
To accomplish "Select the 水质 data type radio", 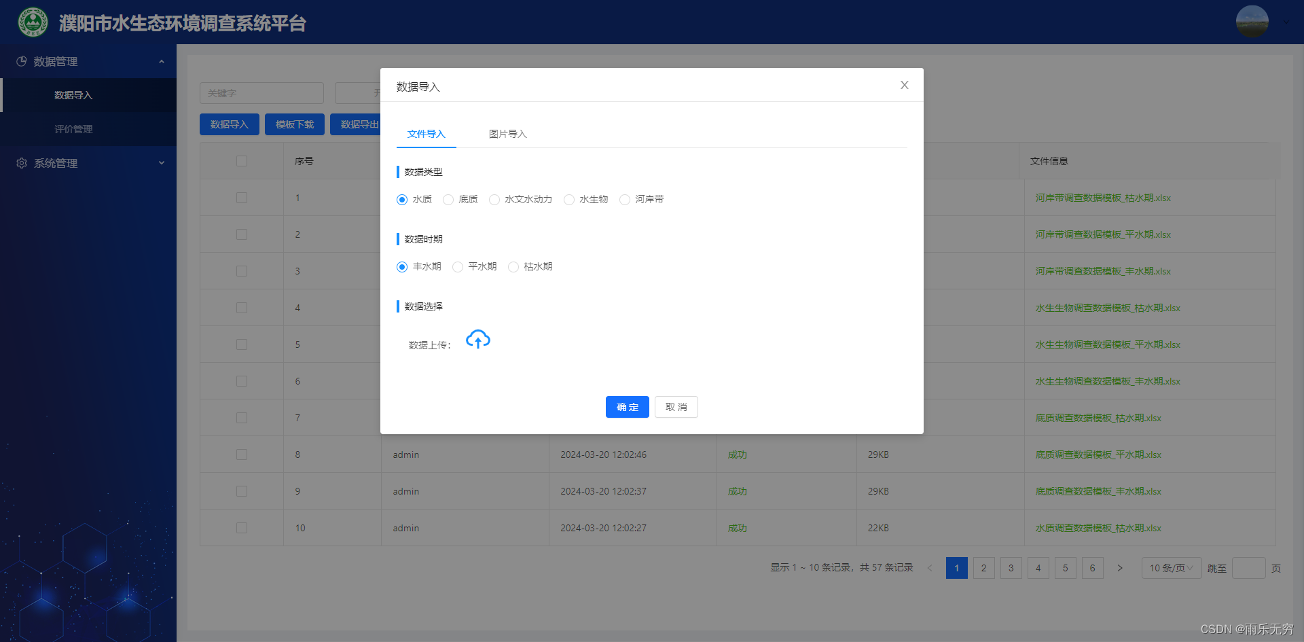I will 402,200.
